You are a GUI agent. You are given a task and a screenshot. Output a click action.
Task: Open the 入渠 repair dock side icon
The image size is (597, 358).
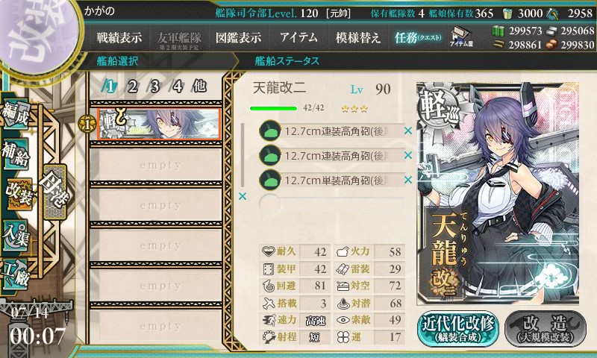(16, 236)
